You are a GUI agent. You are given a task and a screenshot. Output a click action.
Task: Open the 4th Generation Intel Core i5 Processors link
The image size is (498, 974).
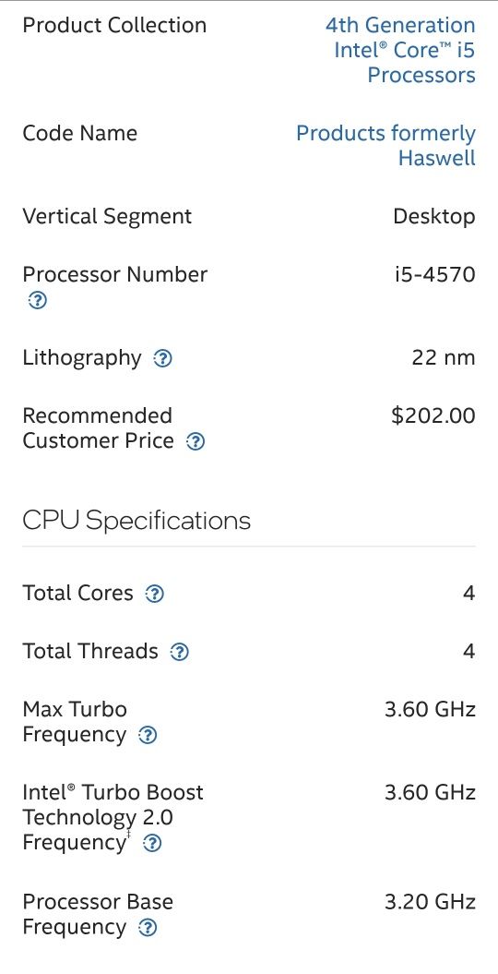[400, 50]
